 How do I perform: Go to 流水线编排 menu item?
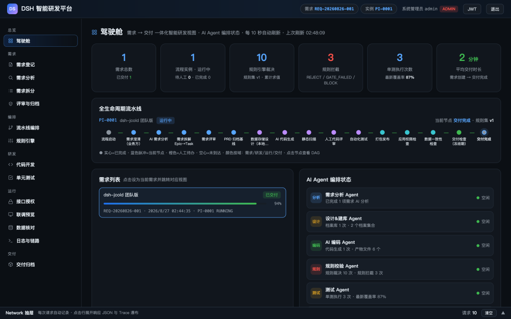coord(40,128)
